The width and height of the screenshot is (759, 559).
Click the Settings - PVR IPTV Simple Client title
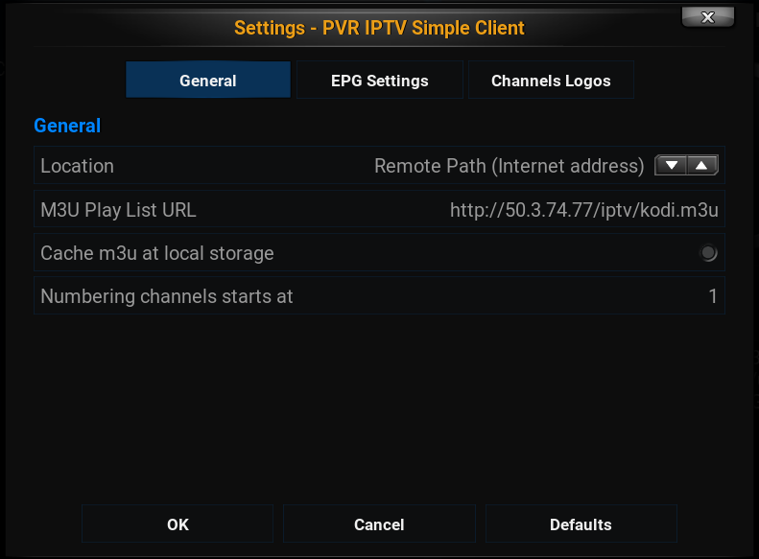click(x=379, y=28)
